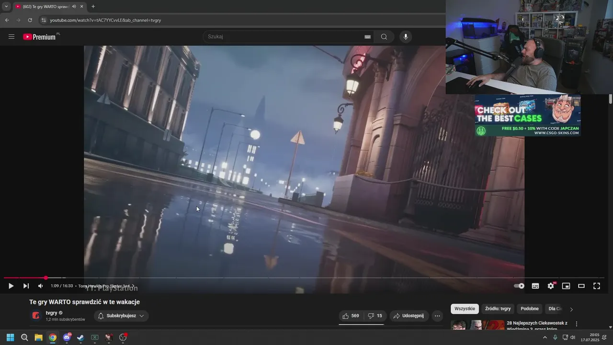Select the Źródło: tvgry chip

498,309
